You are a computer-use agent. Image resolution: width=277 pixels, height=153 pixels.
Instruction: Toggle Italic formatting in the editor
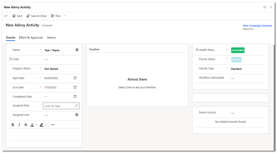pos(19,125)
